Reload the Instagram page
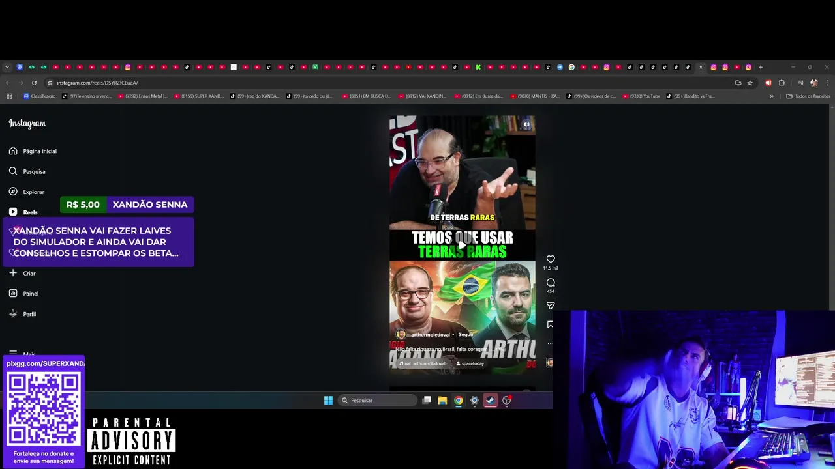Image resolution: width=835 pixels, height=469 pixels. click(x=34, y=83)
